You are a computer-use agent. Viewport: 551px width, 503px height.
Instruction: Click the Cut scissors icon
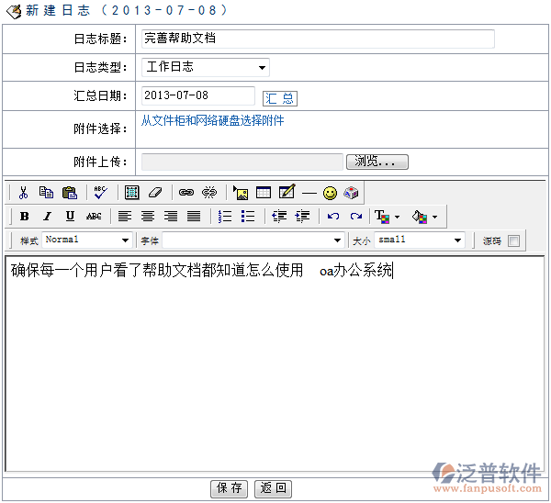[x=23, y=193]
